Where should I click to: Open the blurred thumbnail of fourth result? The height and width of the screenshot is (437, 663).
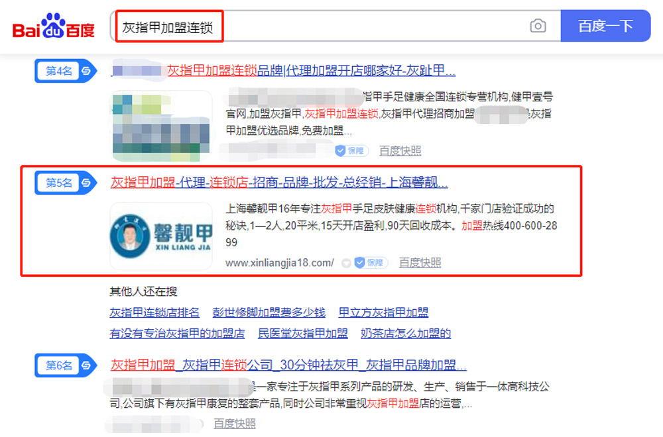[x=161, y=126]
